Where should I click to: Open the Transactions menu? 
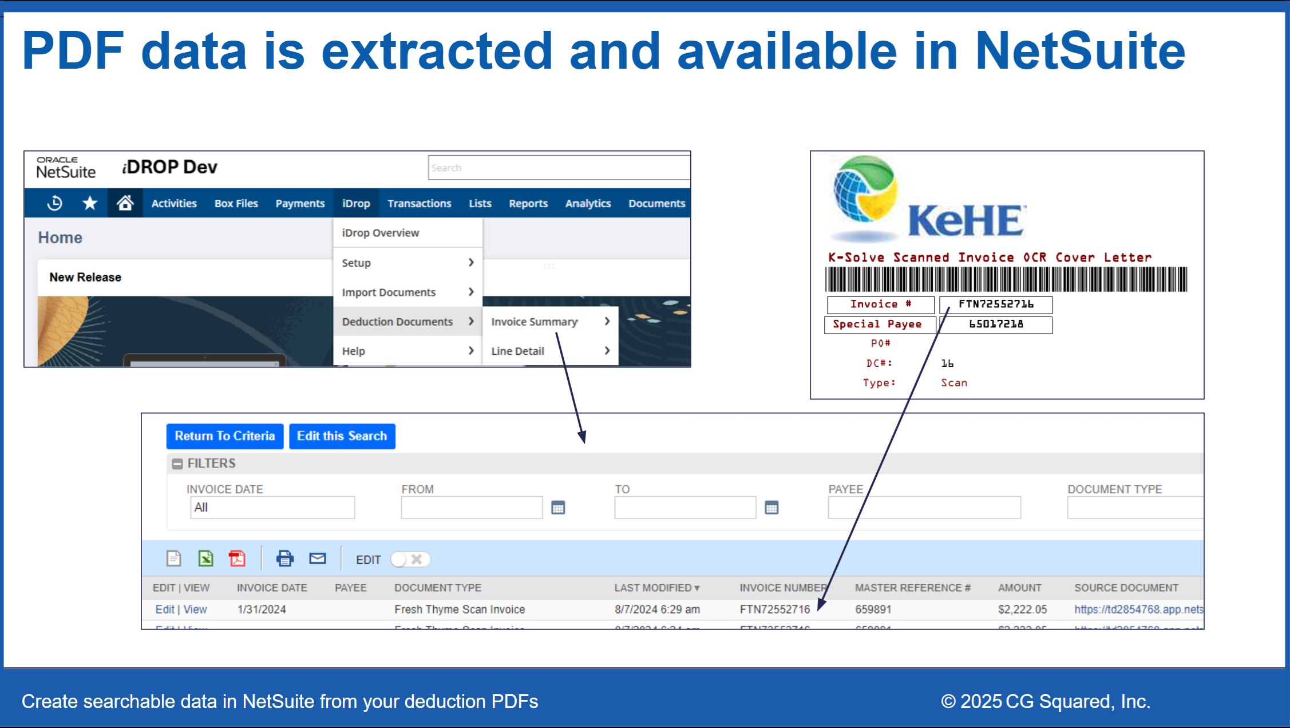point(419,203)
